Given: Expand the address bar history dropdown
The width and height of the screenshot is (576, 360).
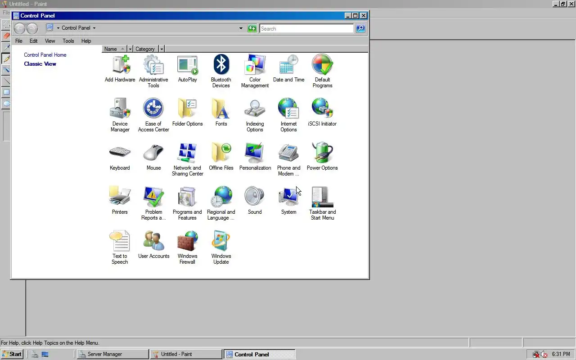Looking at the screenshot, I should pyautogui.click(x=241, y=28).
